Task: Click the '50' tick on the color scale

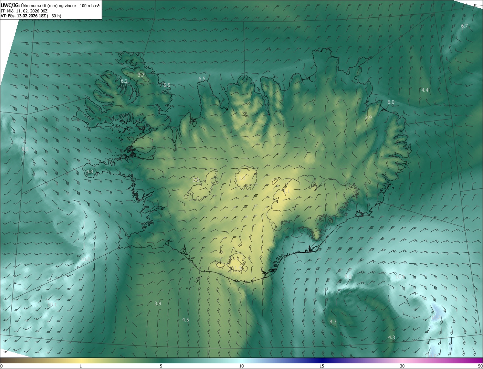Action: click(480, 366)
